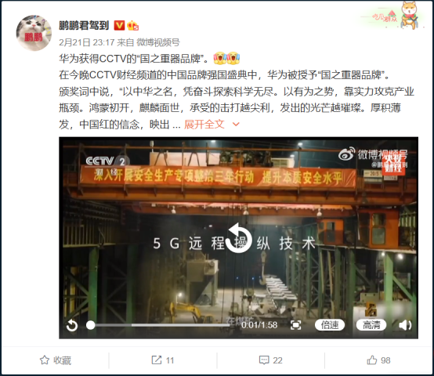
Task: Click the small replay button in the video controls
Action: coord(72,325)
